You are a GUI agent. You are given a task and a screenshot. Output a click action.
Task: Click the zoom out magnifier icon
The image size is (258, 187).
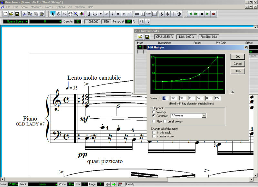point(142,22)
